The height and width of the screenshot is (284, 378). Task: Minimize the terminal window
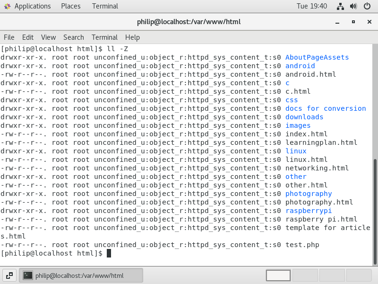337,22
